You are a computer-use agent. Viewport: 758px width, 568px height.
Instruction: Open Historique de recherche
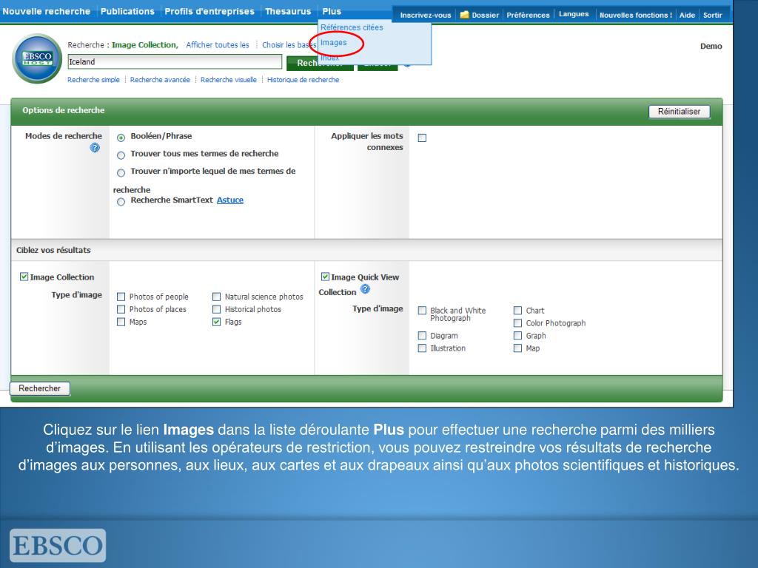[x=303, y=80]
